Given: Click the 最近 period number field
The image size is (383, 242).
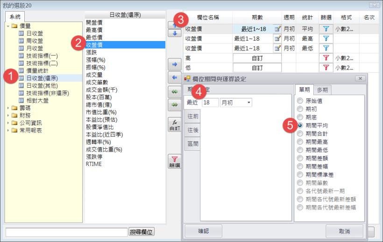Looking at the screenshot, I should pyautogui.click(x=210, y=103).
